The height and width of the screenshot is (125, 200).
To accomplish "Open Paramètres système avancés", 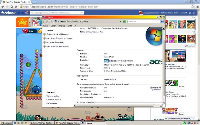I will (58, 46).
